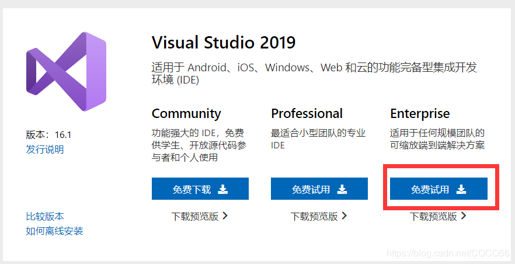Click download icon in Professional button
Image resolution: width=515 pixels, height=264 pixels.
click(342, 189)
